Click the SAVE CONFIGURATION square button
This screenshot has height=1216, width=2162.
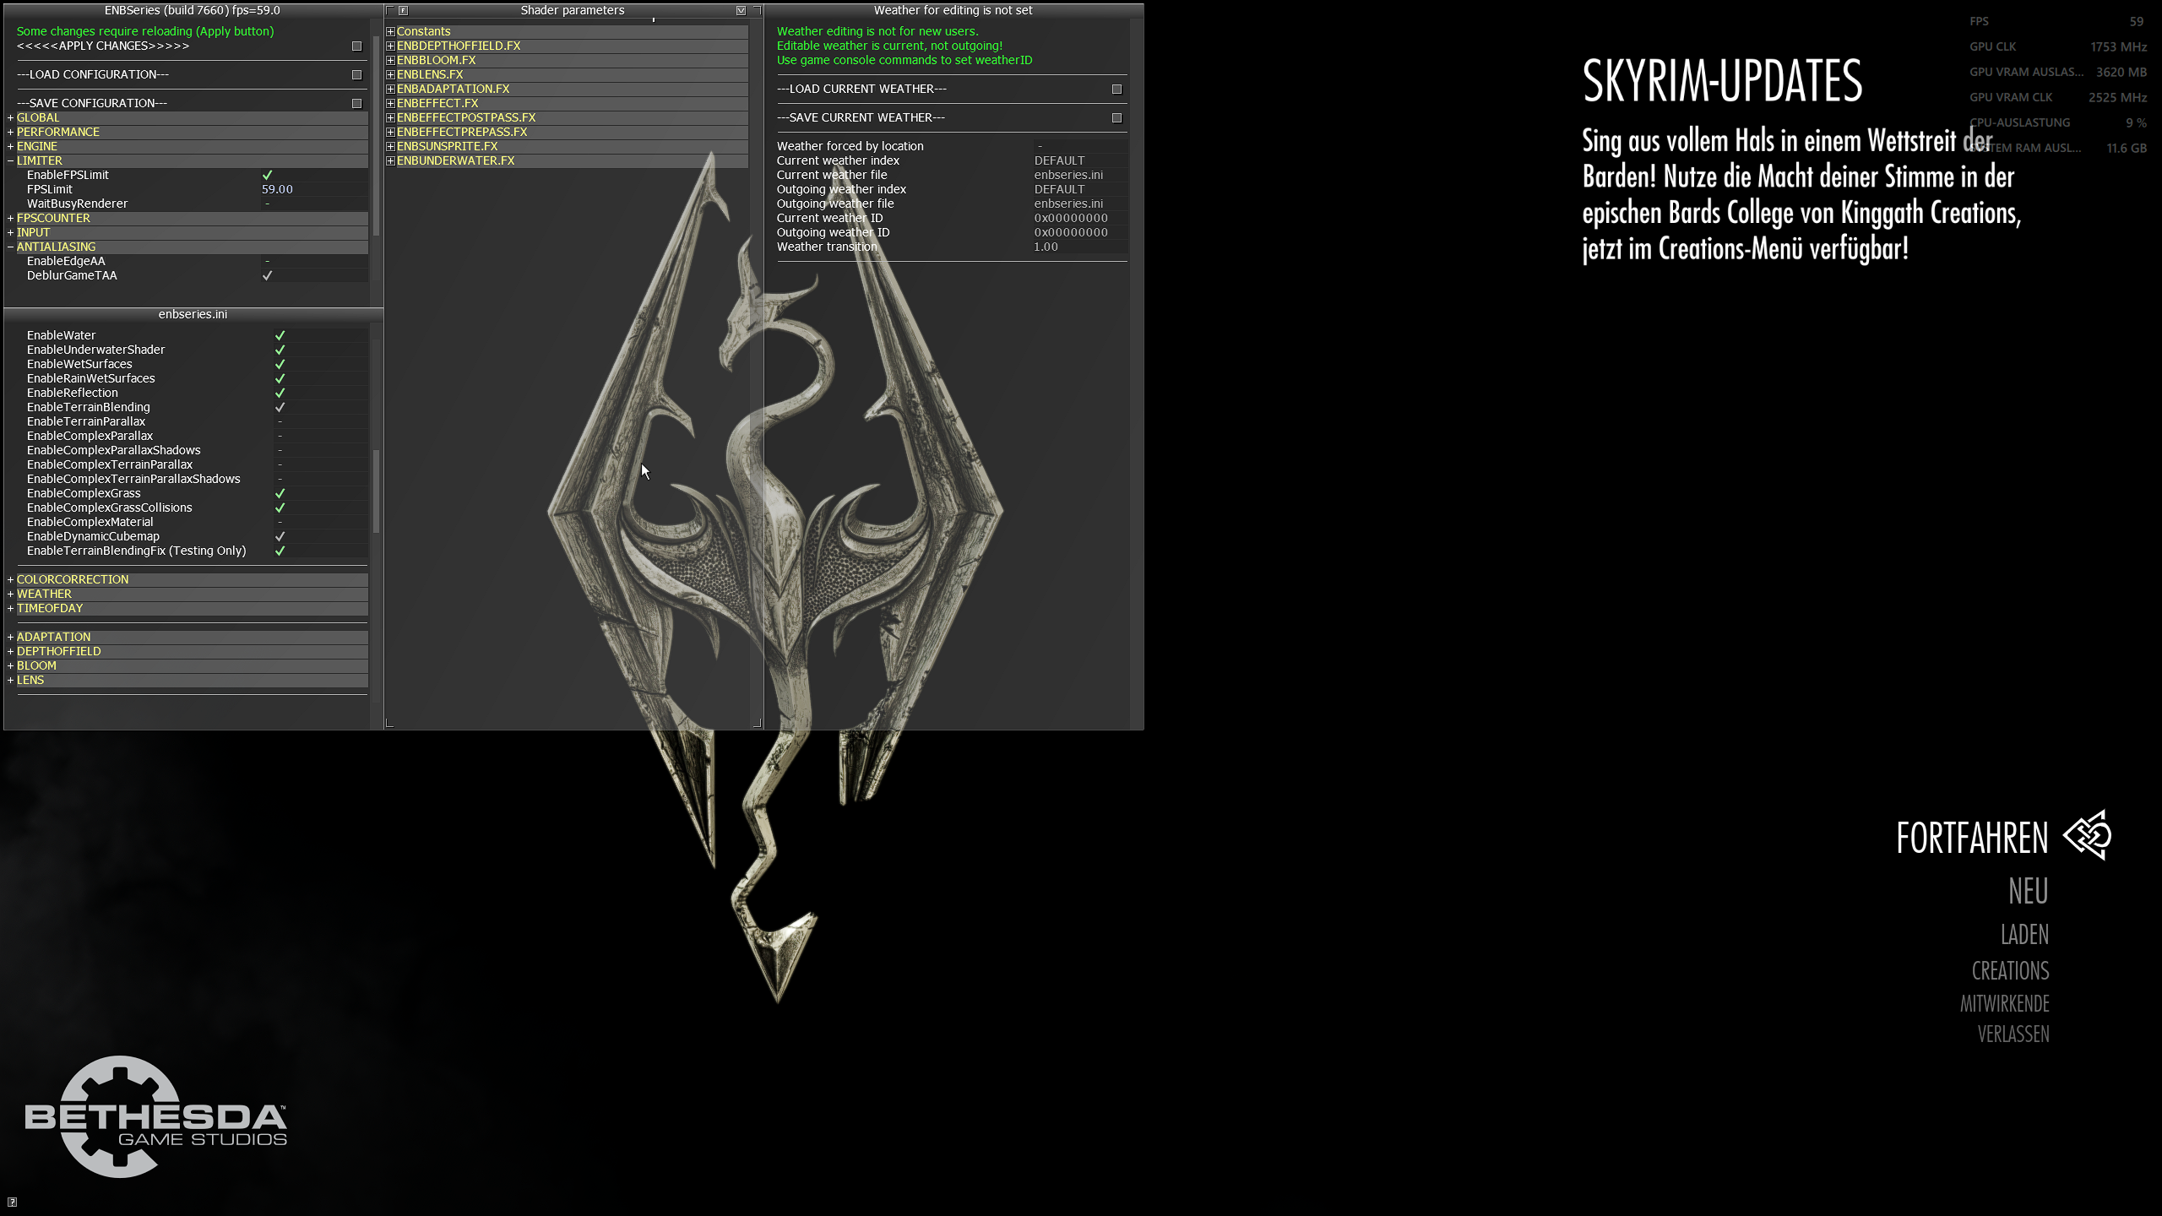coord(356,104)
